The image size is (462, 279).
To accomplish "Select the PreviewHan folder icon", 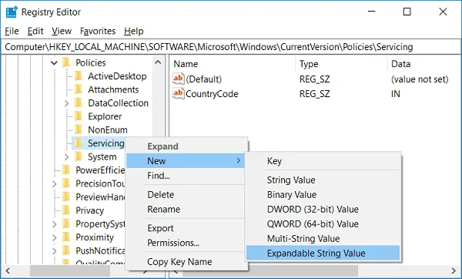I will tap(66, 197).
